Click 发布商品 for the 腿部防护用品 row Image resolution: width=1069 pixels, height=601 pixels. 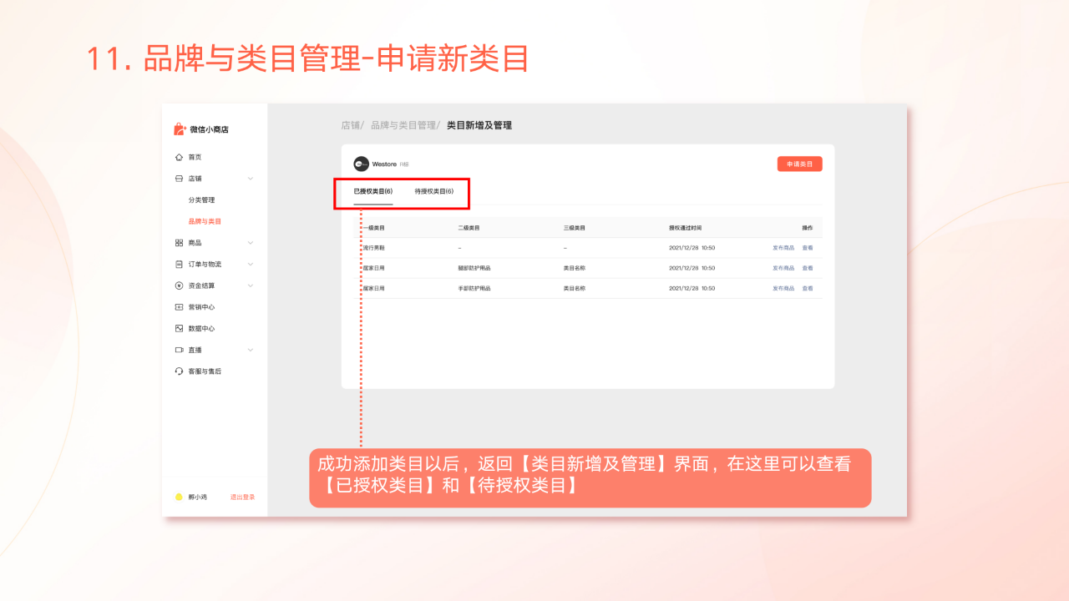[783, 268]
